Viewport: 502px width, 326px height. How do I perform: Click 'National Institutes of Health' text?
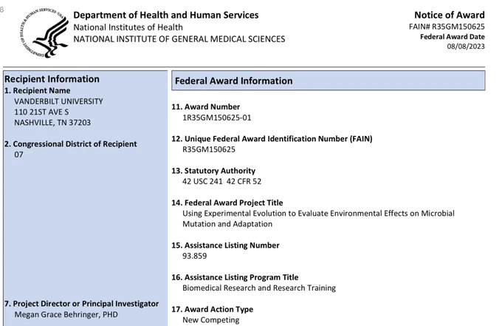click(128, 27)
